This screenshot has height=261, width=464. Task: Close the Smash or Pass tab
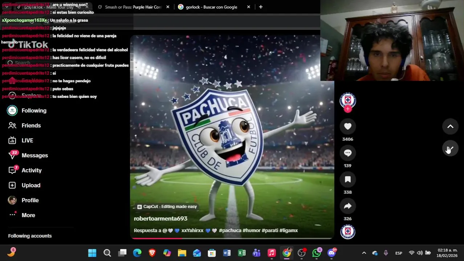tap(167, 7)
